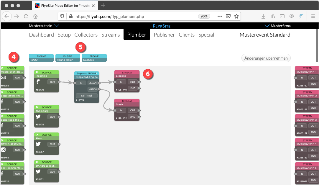
Task: Open the browser hamburger menu
Action: click(313, 16)
